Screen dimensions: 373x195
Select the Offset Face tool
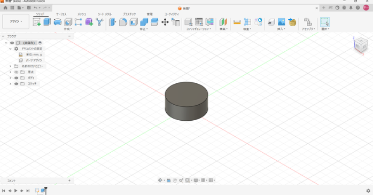click(x=154, y=22)
